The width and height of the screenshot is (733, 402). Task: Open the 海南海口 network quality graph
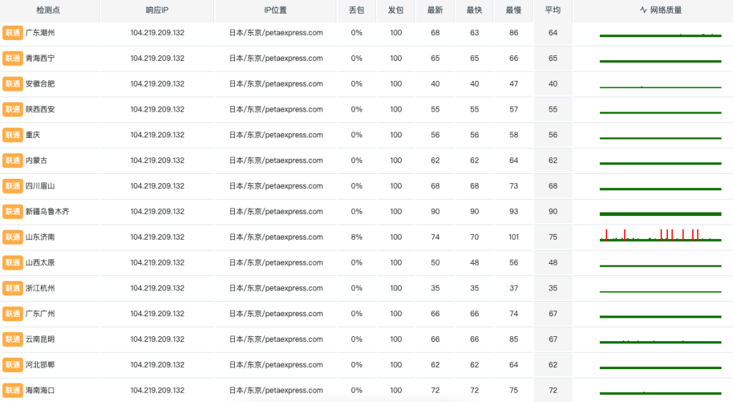tap(661, 393)
